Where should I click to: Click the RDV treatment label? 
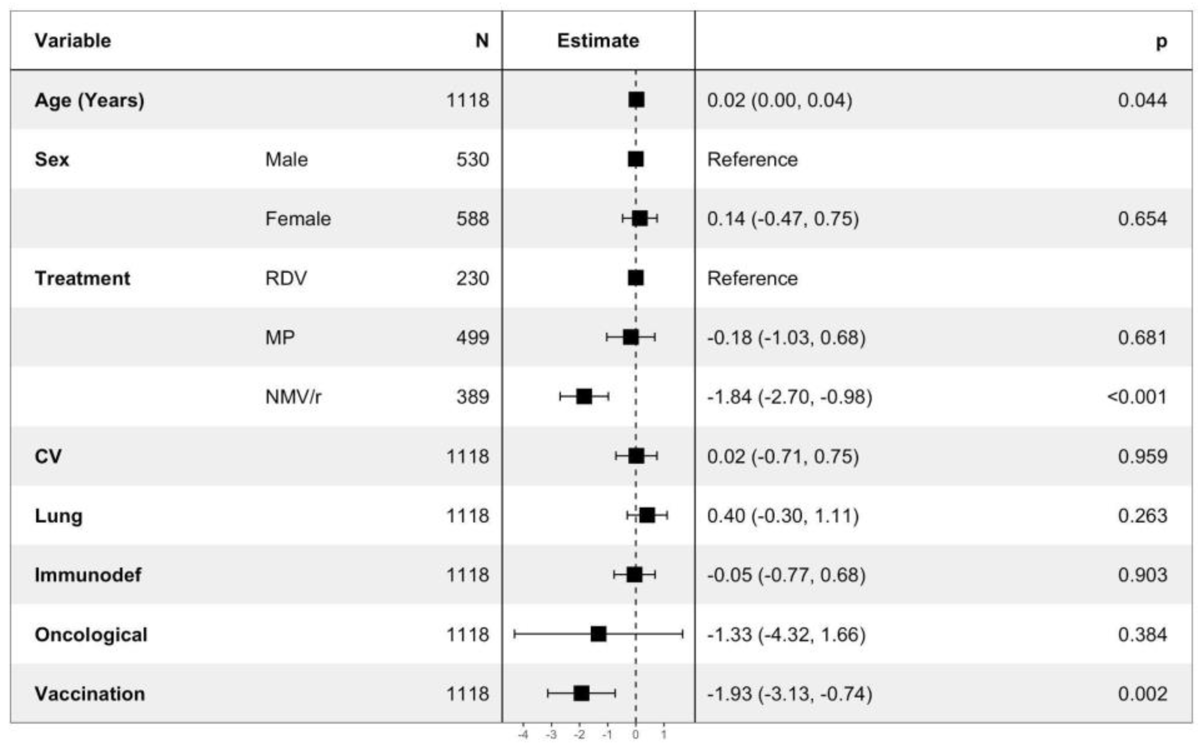[286, 278]
